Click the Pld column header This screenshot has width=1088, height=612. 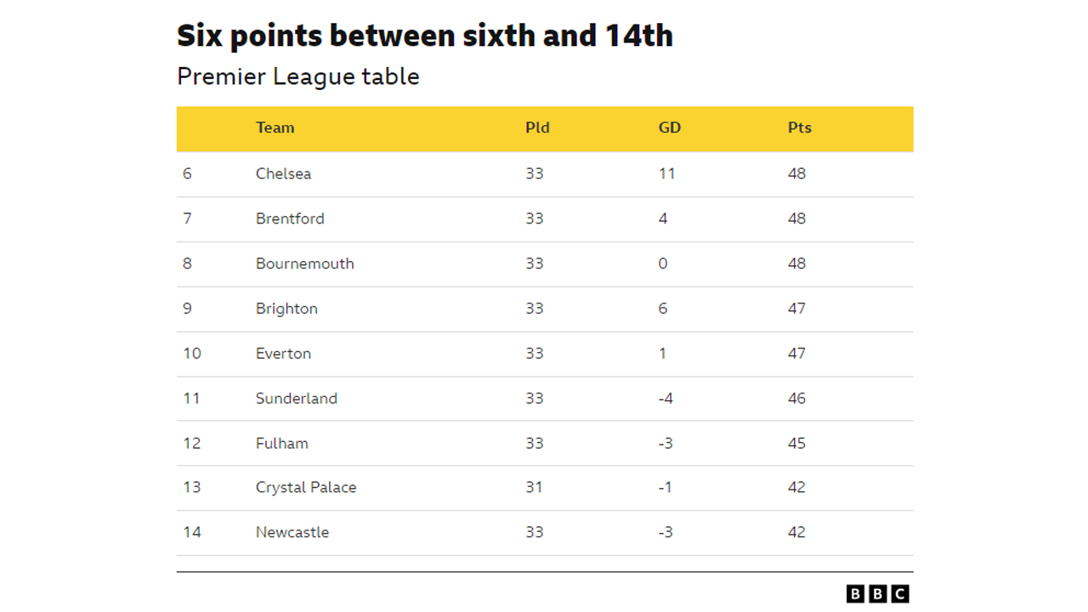[537, 127]
